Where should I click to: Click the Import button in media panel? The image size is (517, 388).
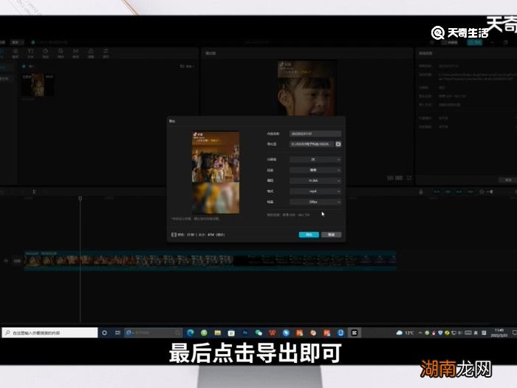point(29,67)
